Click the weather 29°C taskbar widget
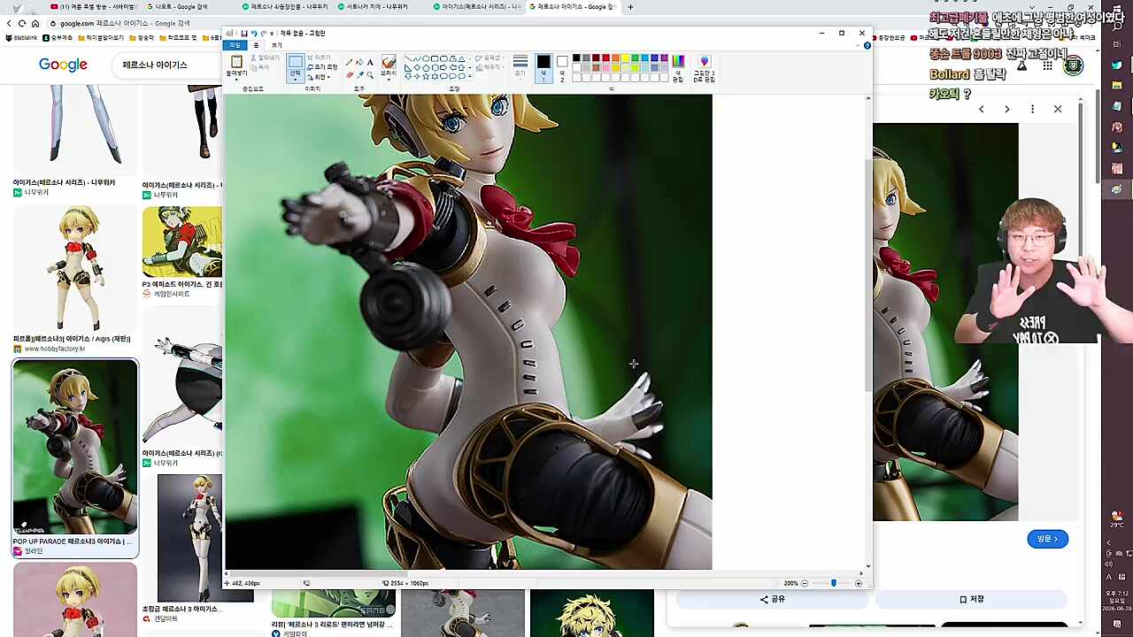Screen dimensions: 1133x637 pyautogui.click(x=1117, y=519)
